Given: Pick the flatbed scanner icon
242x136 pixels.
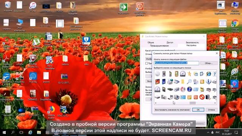Looking at the screenshot, I should [x=177, y=82].
